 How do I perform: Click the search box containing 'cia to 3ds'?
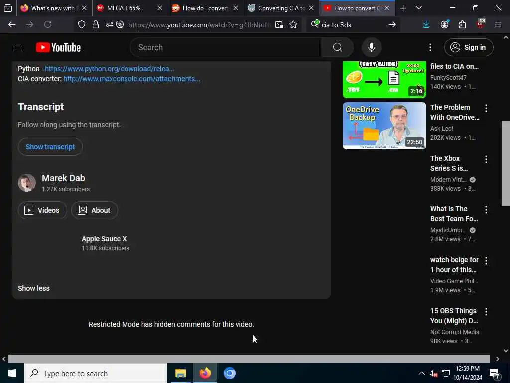(x=353, y=25)
